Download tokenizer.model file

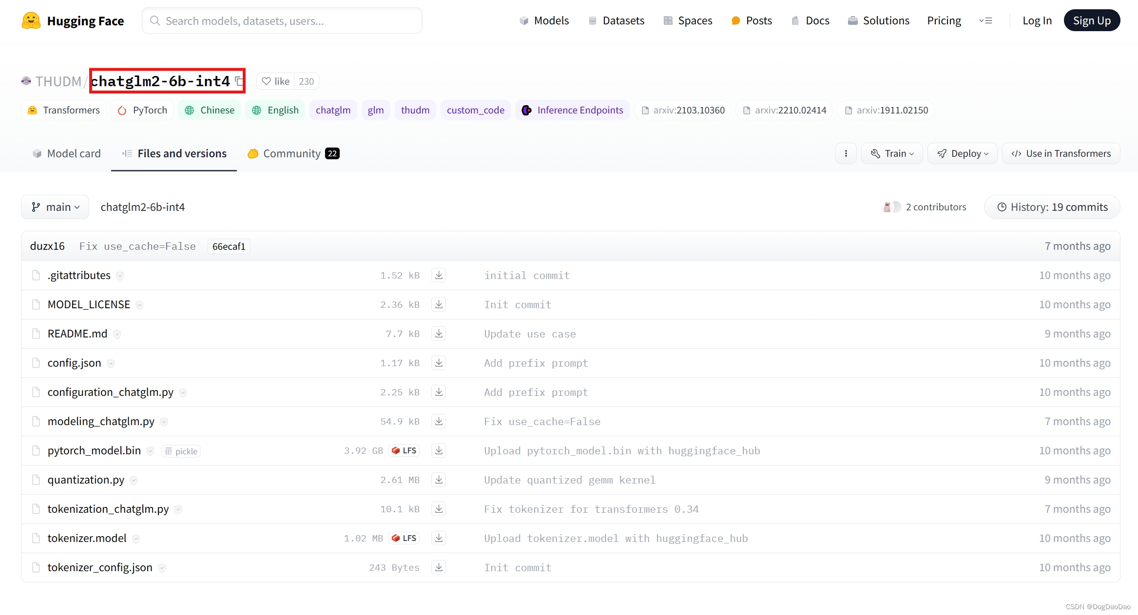(x=439, y=538)
